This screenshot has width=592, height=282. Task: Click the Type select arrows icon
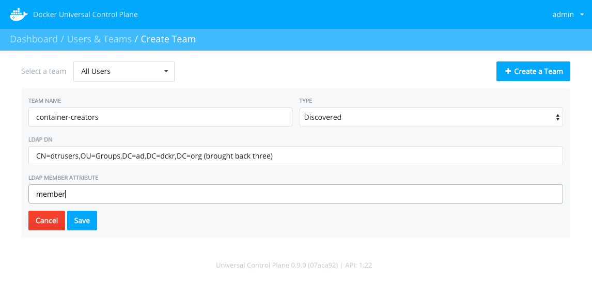[x=557, y=117]
